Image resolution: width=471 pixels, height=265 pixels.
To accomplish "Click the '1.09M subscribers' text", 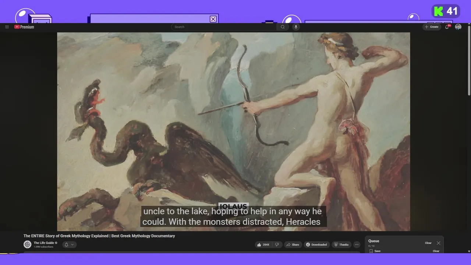I will point(43,247).
